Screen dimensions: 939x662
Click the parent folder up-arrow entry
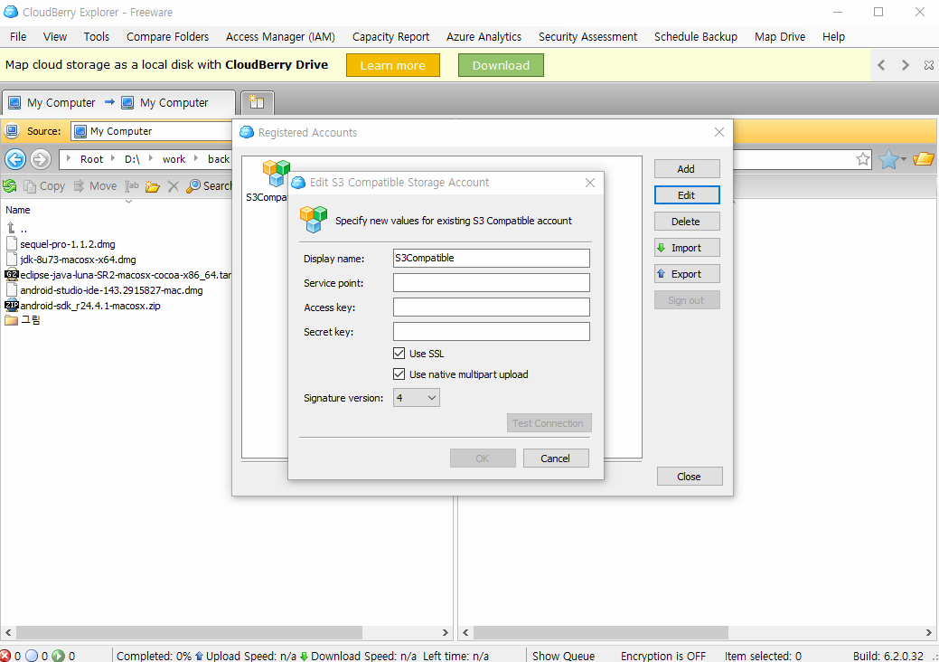pos(11,228)
